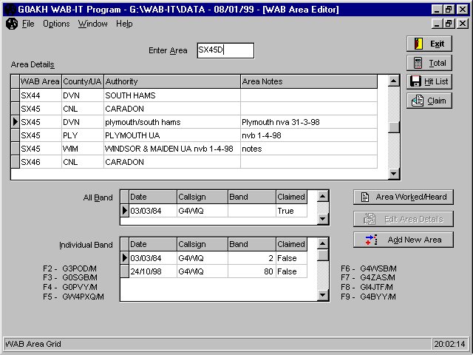This screenshot has width=473, height=355.
Task: Click the title bar program icon
Action: [10, 10]
